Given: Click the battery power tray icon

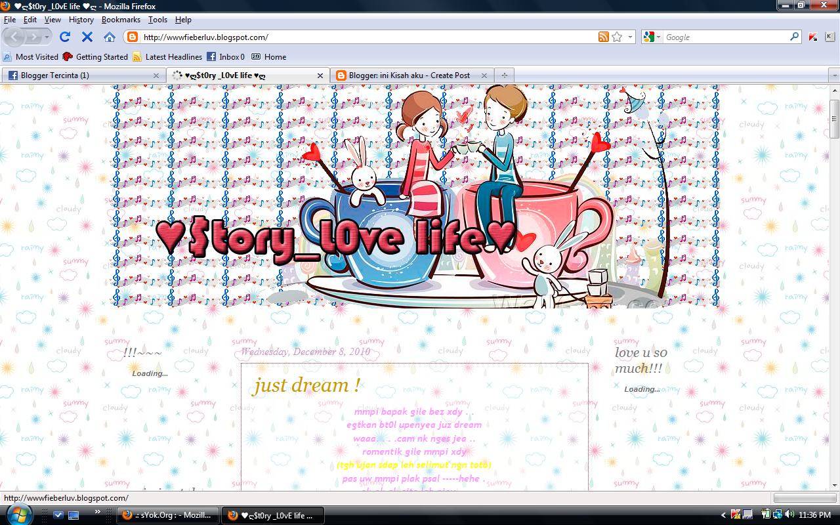Looking at the screenshot, I should [x=766, y=515].
